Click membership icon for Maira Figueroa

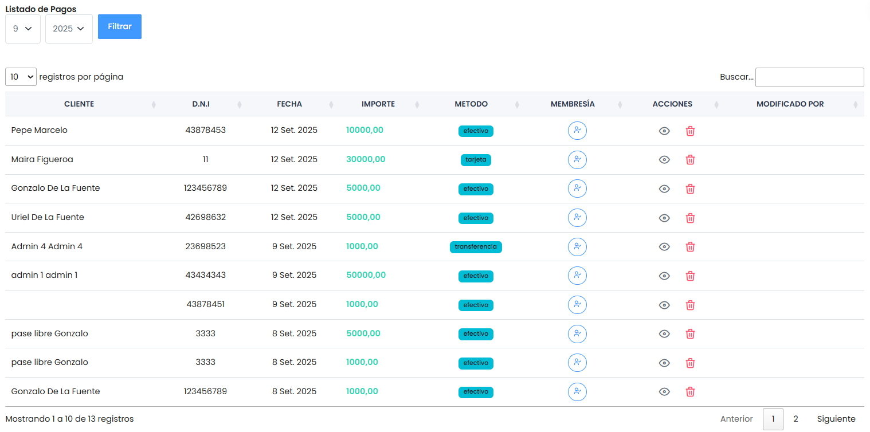[577, 160]
